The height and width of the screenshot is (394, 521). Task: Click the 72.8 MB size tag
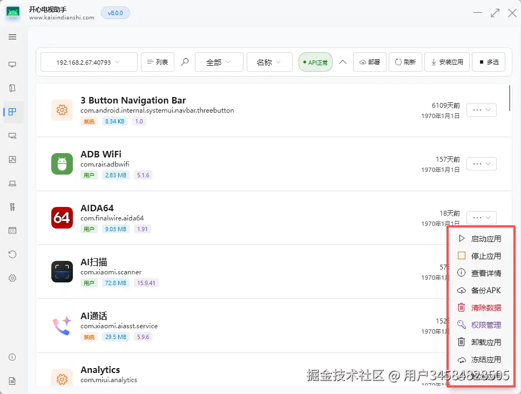click(x=116, y=283)
